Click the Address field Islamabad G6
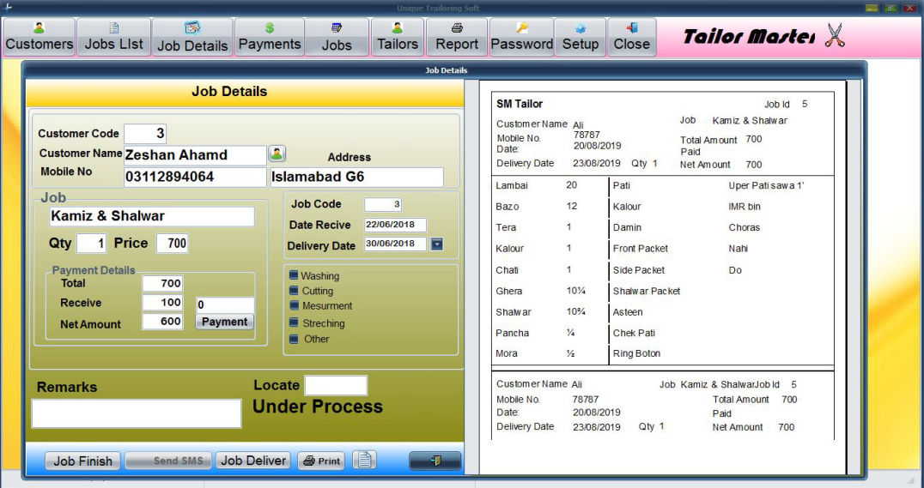This screenshot has width=924, height=488. 356,178
